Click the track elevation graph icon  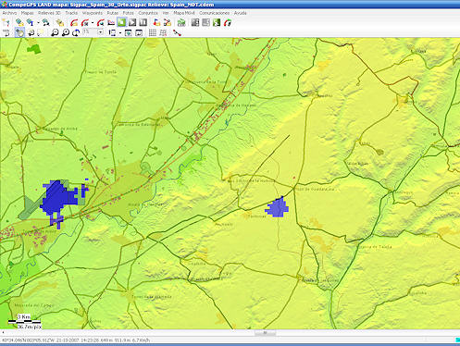[111, 22]
